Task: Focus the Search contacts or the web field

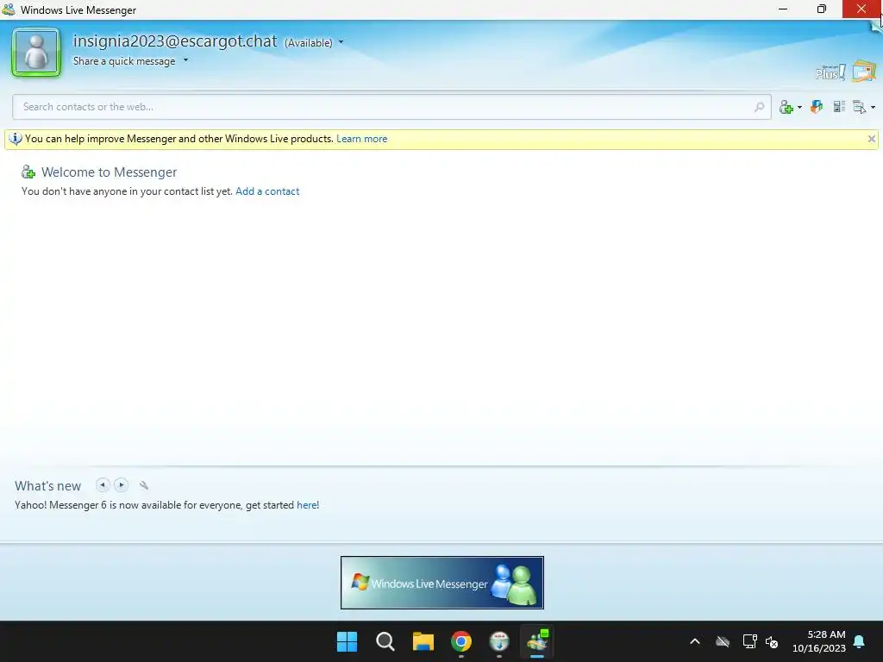Action: coord(391,107)
